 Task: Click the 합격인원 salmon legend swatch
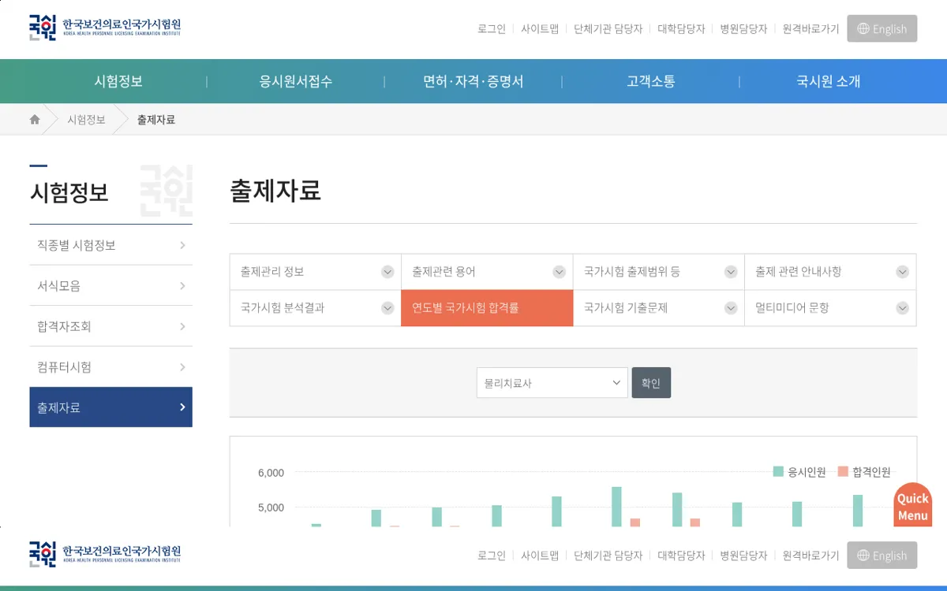843,471
